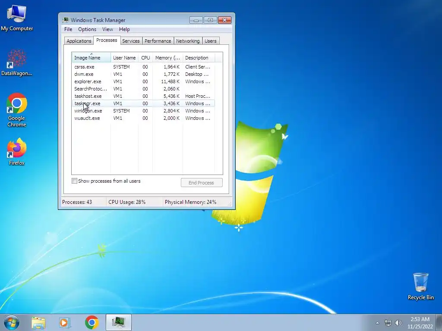This screenshot has height=331, width=442.
Task: Open Chrome from the taskbar
Action: 92,322
